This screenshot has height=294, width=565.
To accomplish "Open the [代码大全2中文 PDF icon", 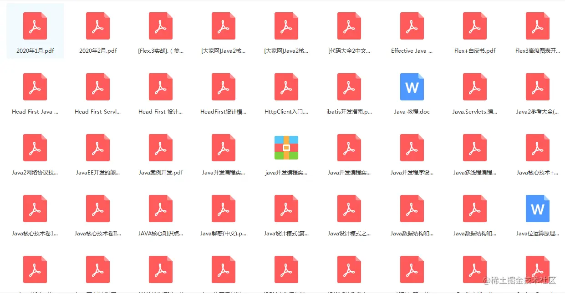I will 349,26.
